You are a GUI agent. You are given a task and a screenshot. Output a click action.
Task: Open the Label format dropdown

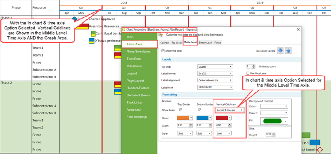pyautogui.click(x=215, y=73)
